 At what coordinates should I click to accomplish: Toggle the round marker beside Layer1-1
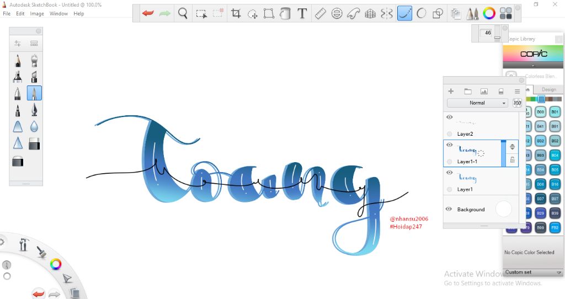click(449, 162)
